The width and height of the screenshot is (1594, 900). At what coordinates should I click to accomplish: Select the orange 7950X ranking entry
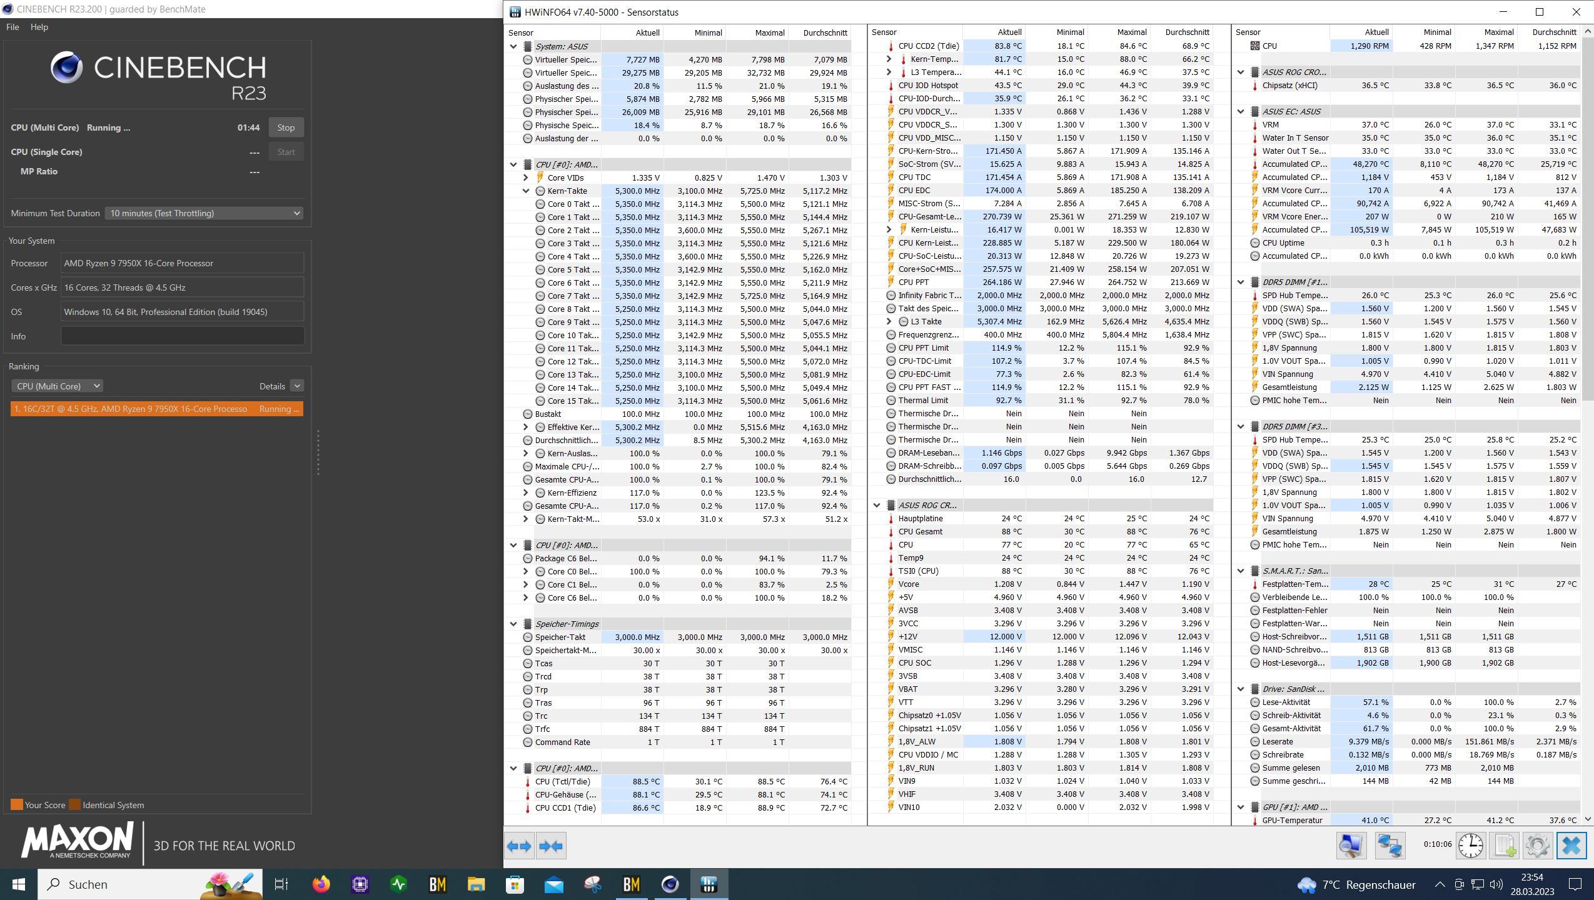click(x=157, y=409)
